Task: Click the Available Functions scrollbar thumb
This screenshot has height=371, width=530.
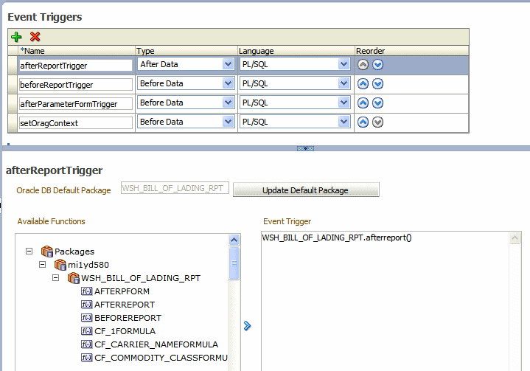Action: point(234,263)
